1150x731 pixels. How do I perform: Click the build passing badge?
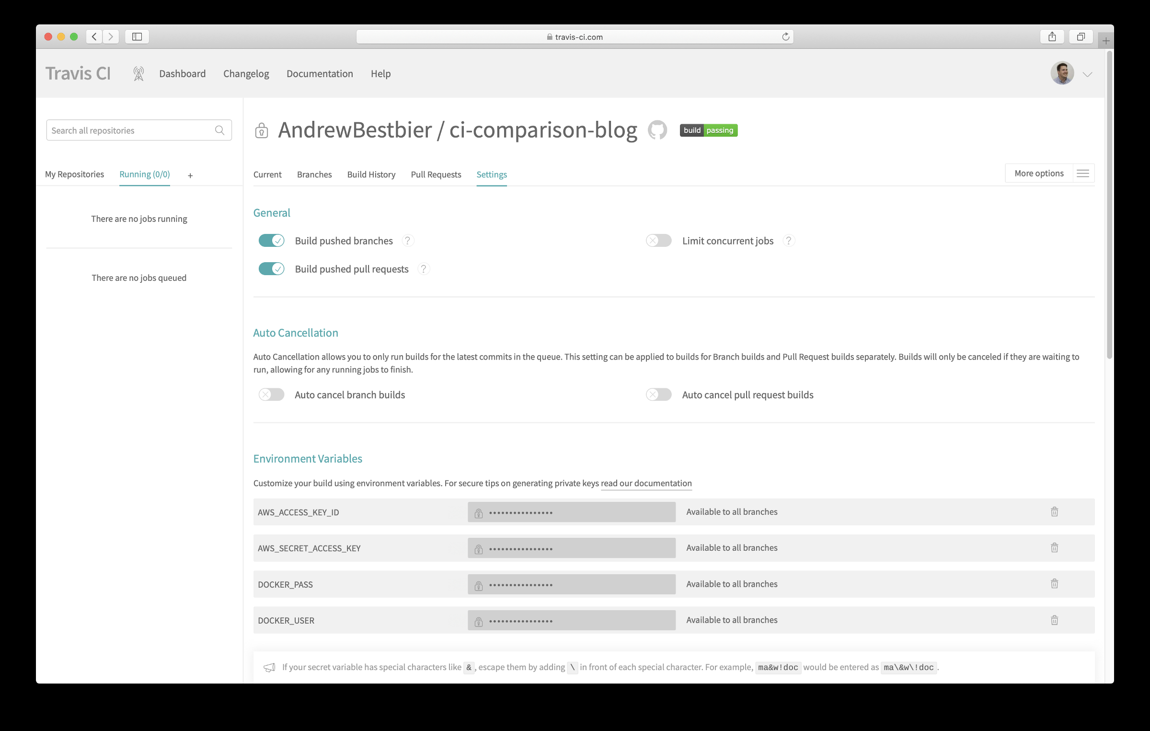point(708,130)
